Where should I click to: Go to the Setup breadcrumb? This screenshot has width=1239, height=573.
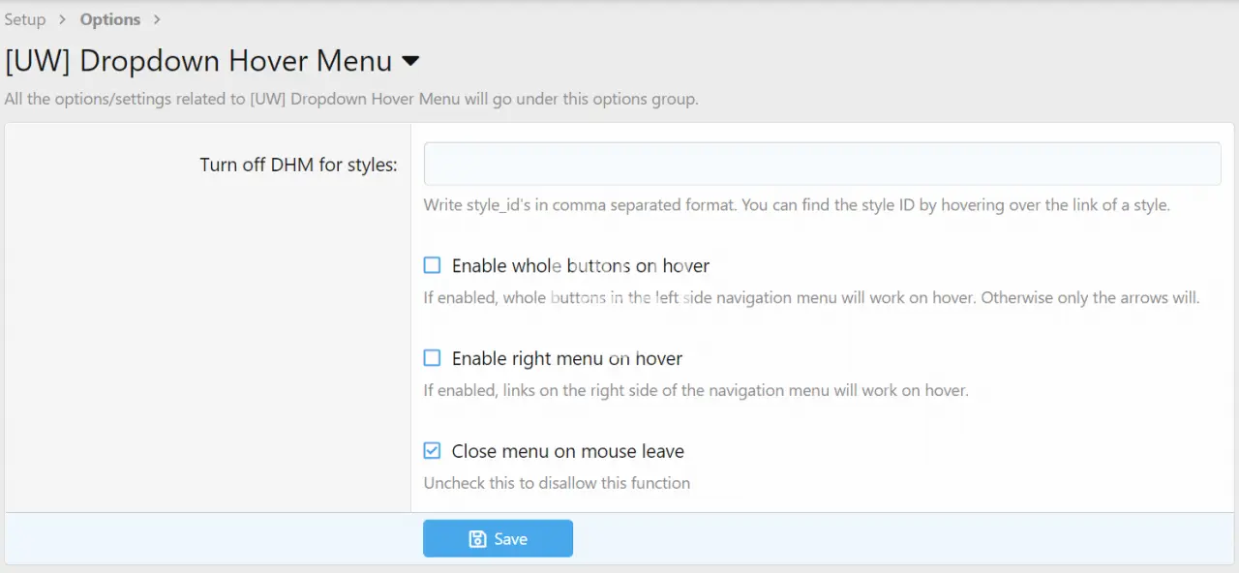[x=25, y=19]
